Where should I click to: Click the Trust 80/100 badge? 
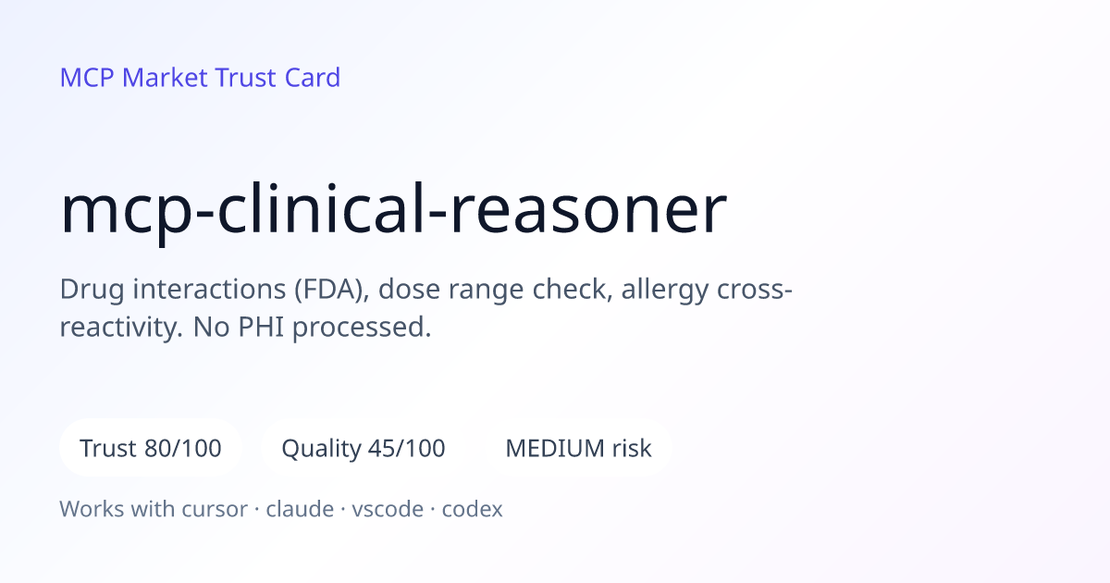pyautogui.click(x=151, y=449)
